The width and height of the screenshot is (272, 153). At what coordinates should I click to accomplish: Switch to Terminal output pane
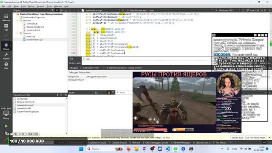coord(135,143)
